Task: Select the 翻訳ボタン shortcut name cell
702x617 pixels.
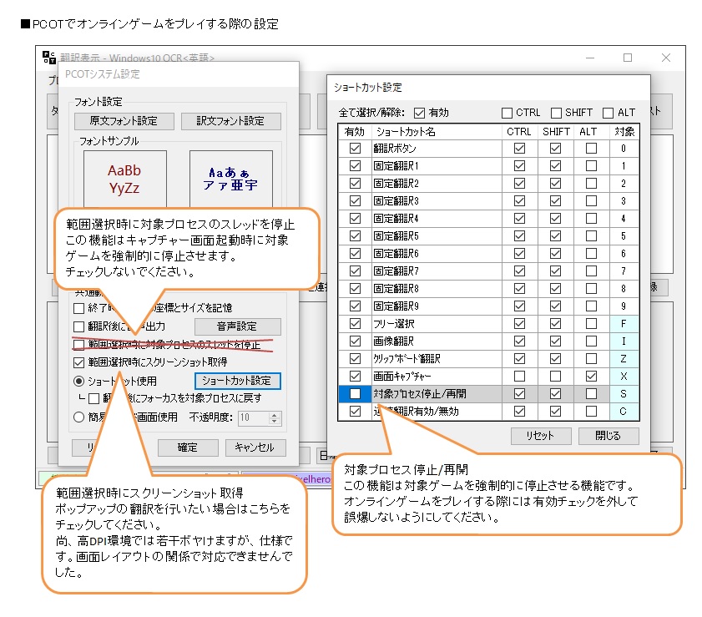Action: click(437, 149)
